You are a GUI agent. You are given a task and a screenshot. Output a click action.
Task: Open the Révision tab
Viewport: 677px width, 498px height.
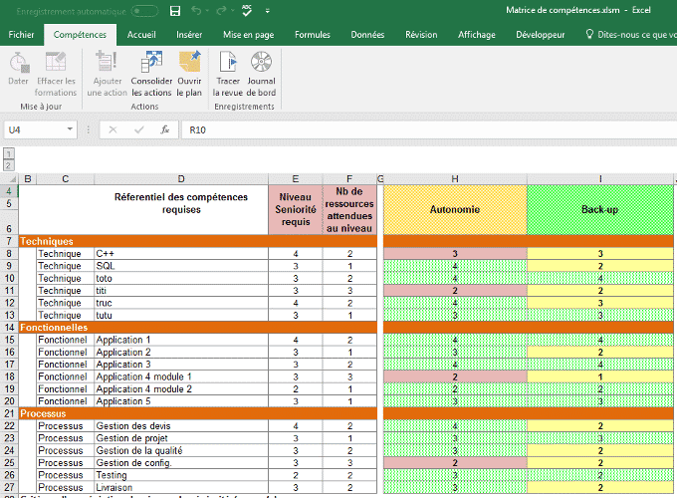(421, 35)
